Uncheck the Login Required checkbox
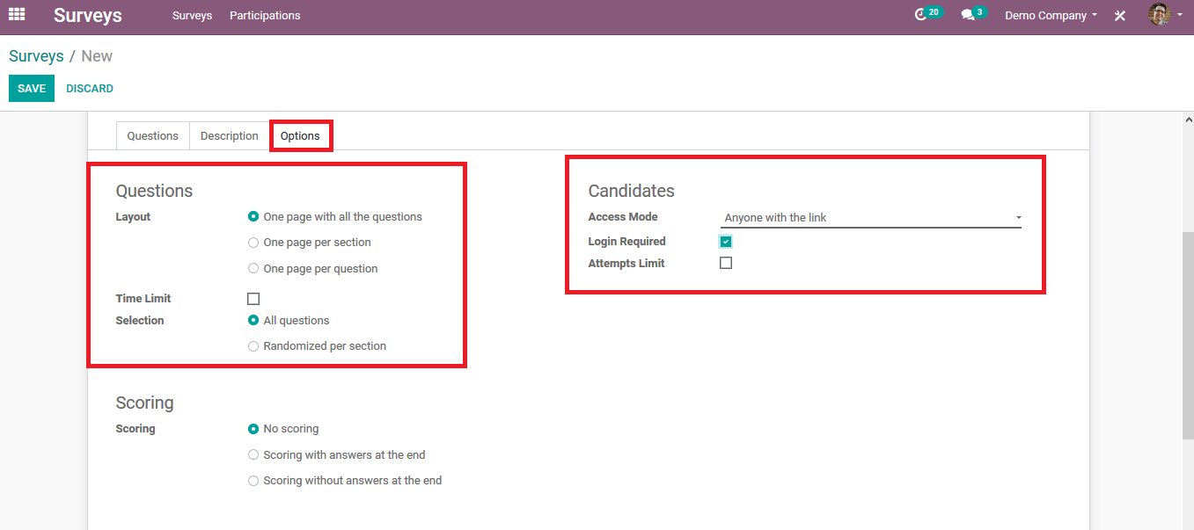The height and width of the screenshot is (530, 1194). tap(726, 242)
